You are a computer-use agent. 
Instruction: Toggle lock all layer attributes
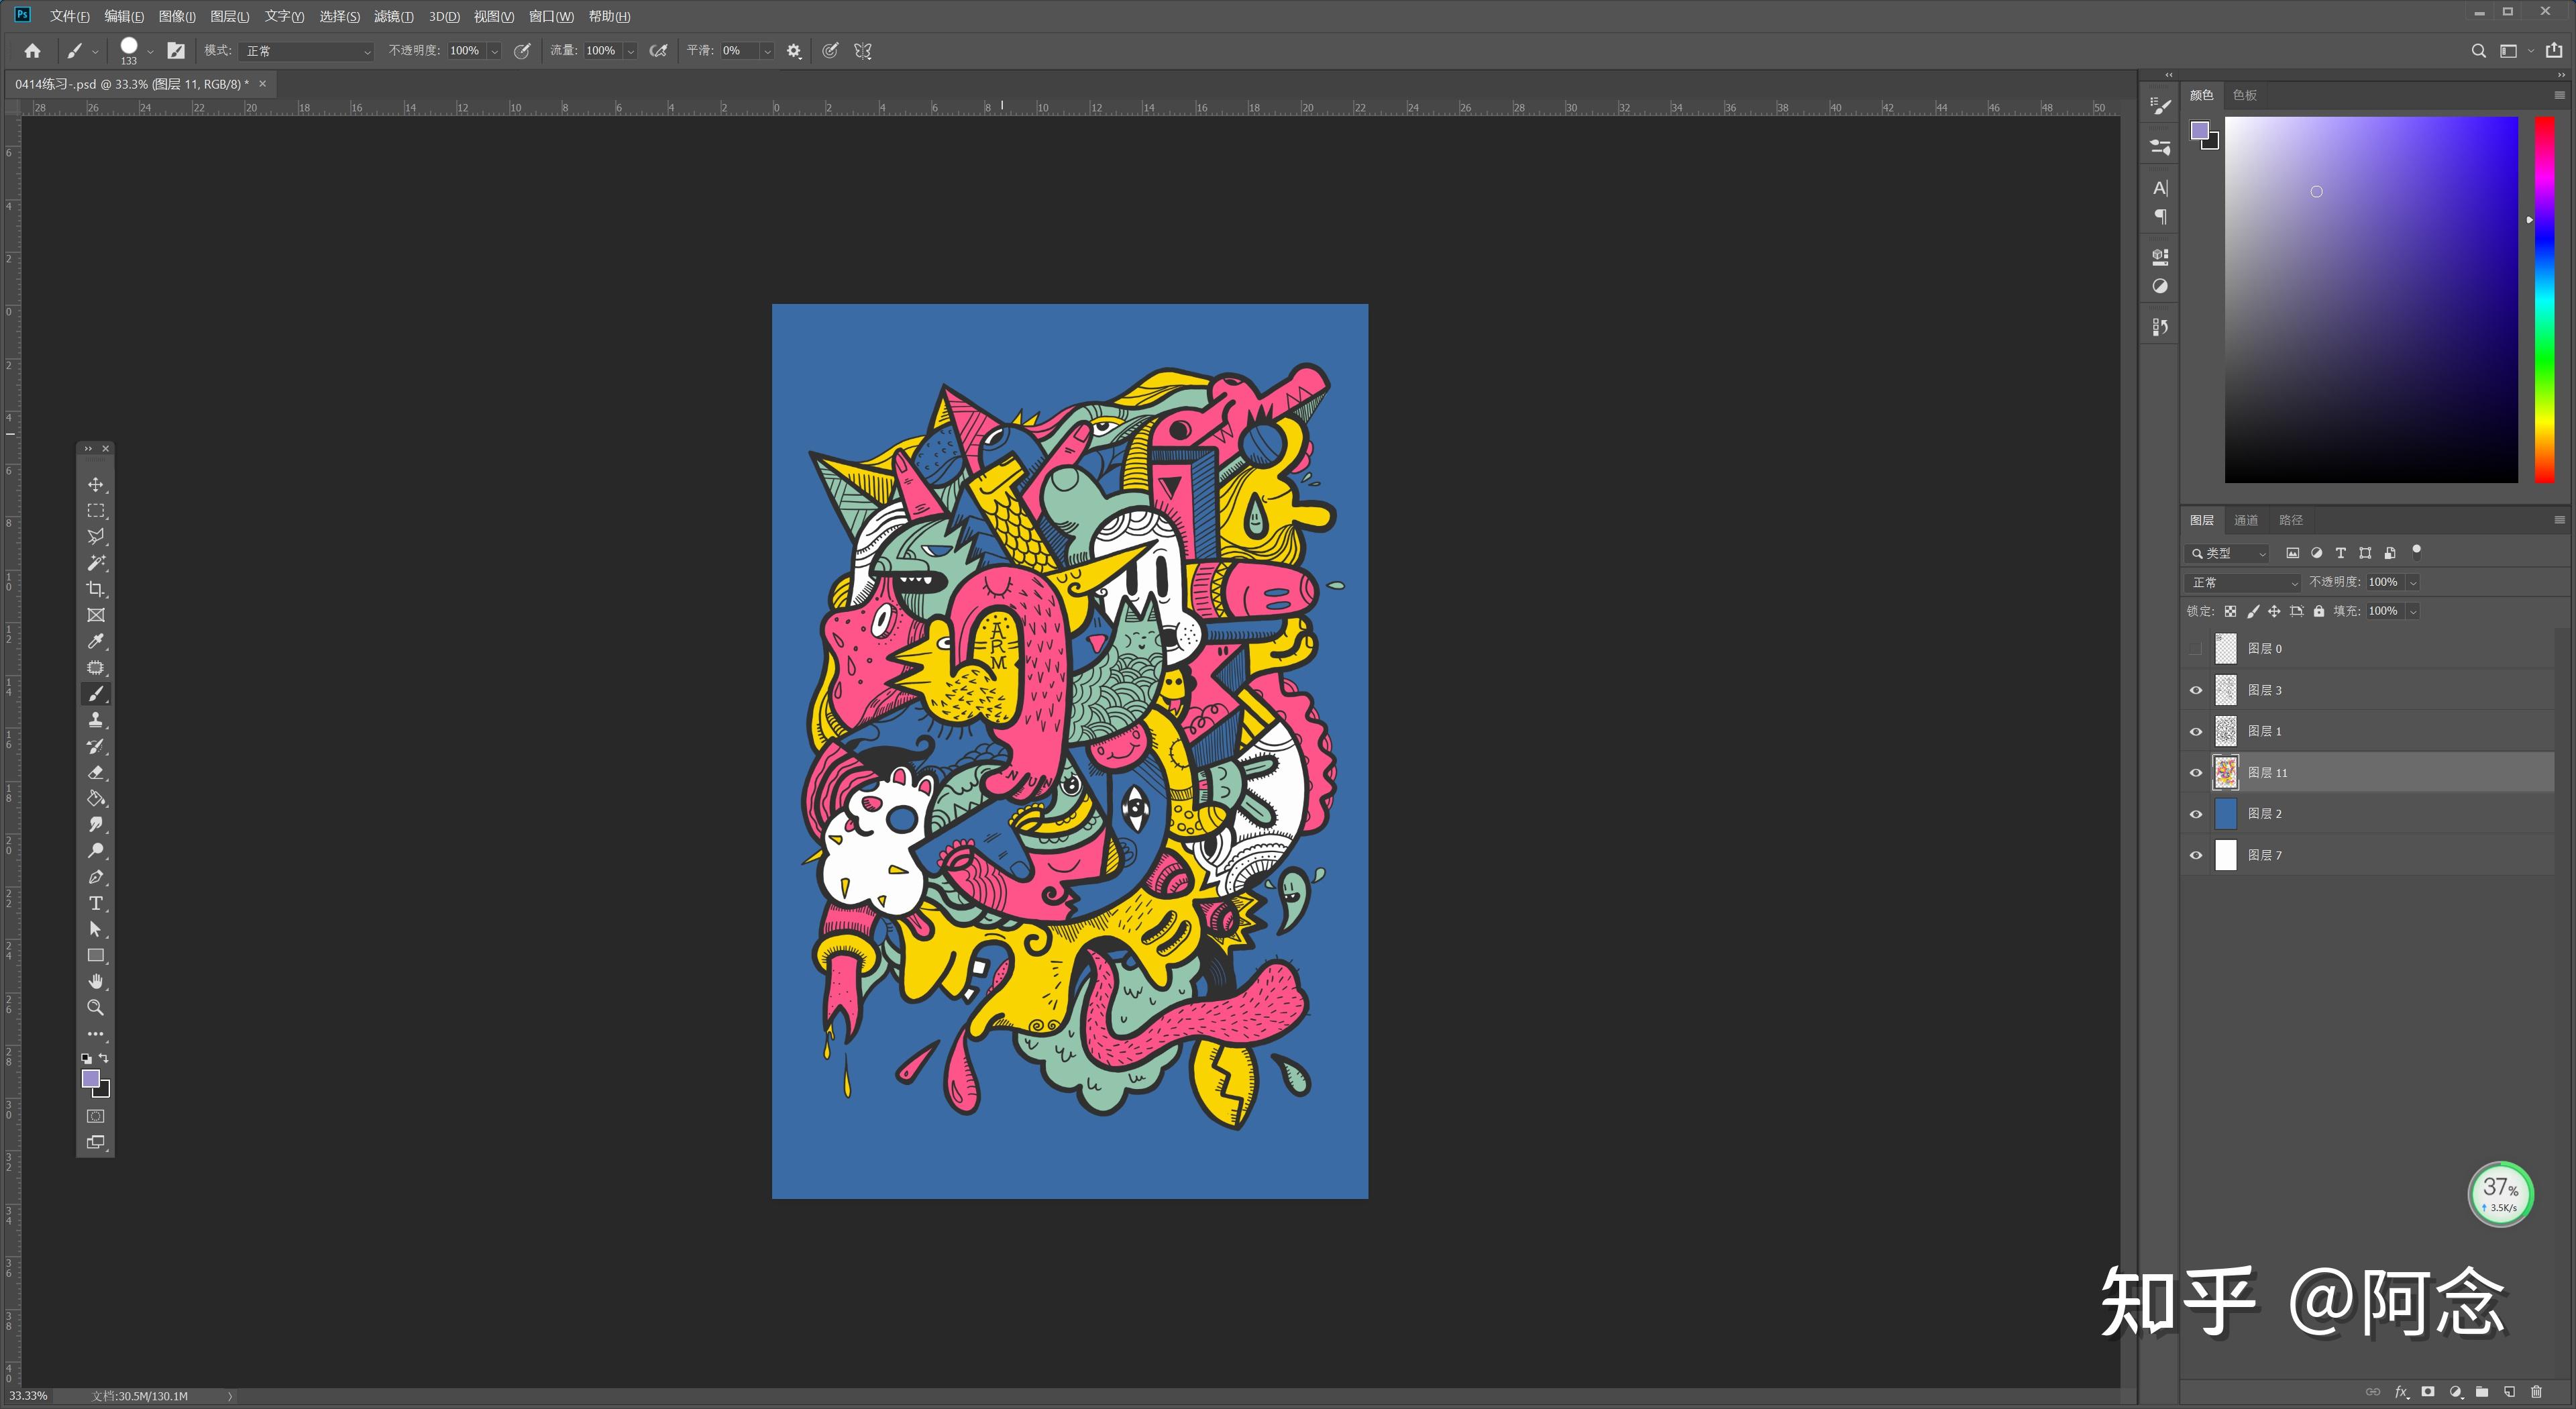(2319, 611)
